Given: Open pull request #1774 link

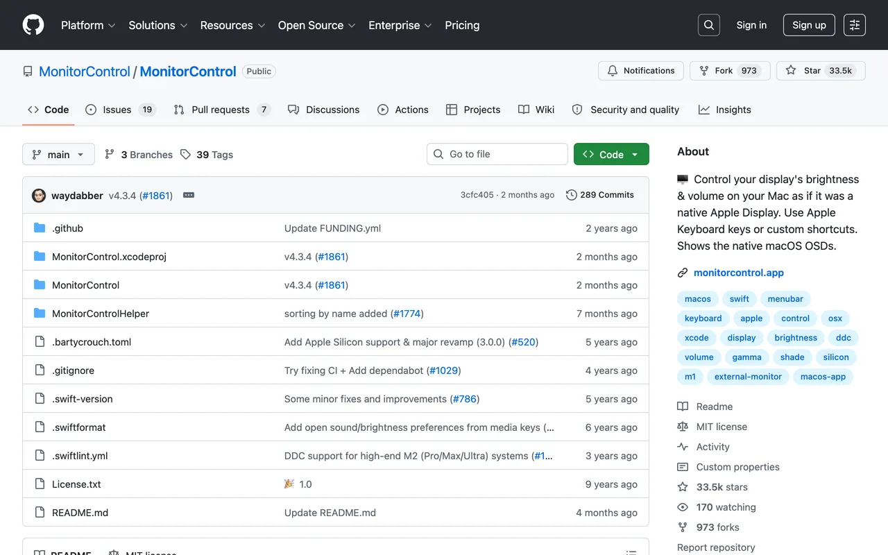Looking at the screenshot, I should pos(407,314).
